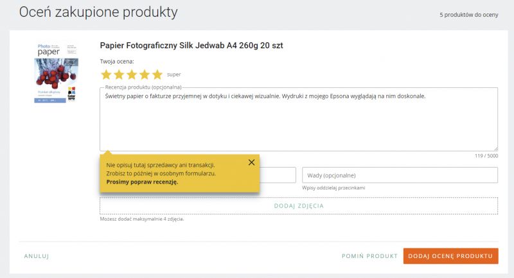
Task: Close the yellow warning tooltip
Action: [x=251, y=162]
